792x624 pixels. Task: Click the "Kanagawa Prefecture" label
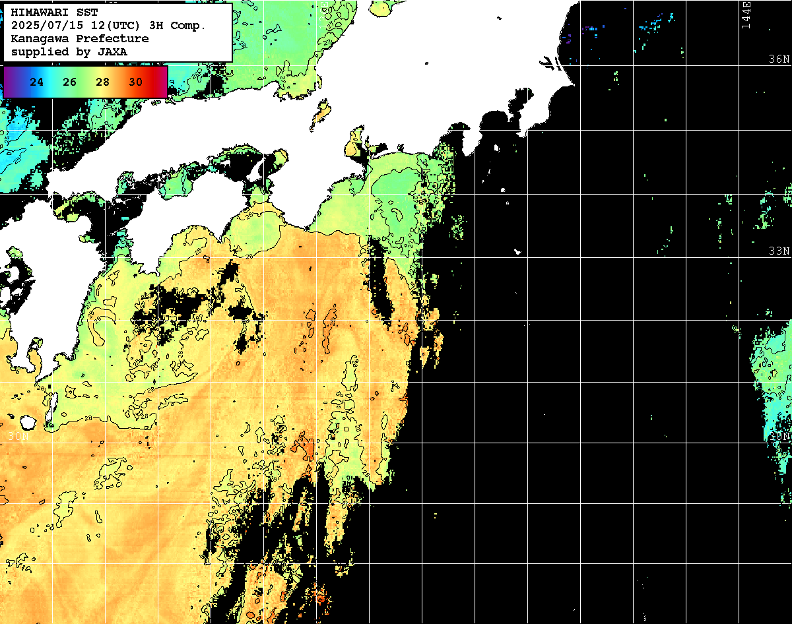80,39
